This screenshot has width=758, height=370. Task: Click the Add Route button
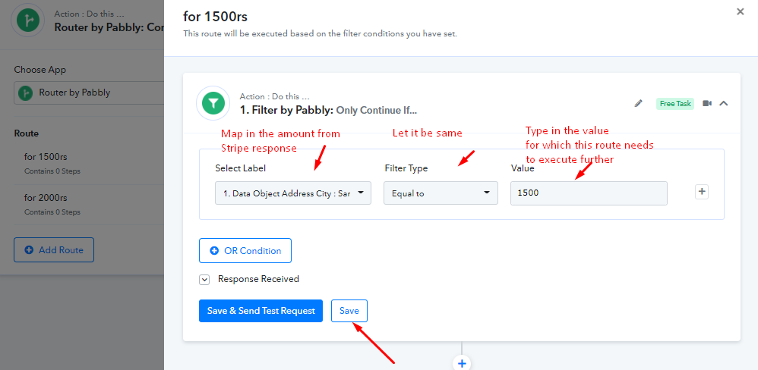[x=54, y=250]
